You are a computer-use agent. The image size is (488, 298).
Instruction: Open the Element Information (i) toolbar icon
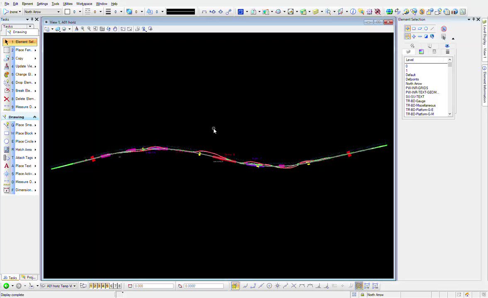[x=353, y=12]
